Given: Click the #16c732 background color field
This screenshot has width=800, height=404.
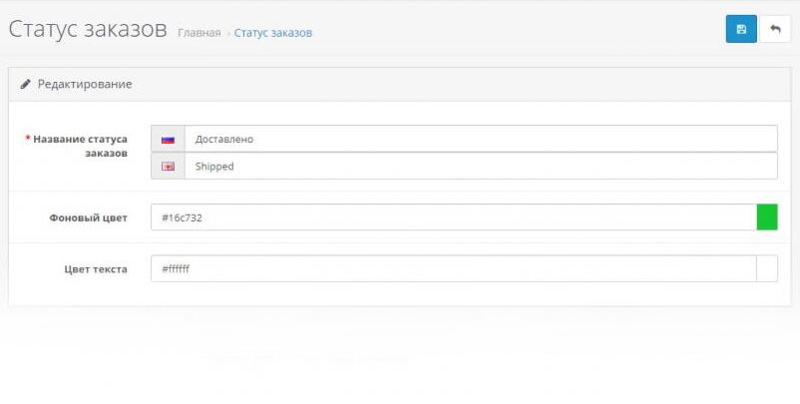Looking at the screenshot, I should point(454,217).
